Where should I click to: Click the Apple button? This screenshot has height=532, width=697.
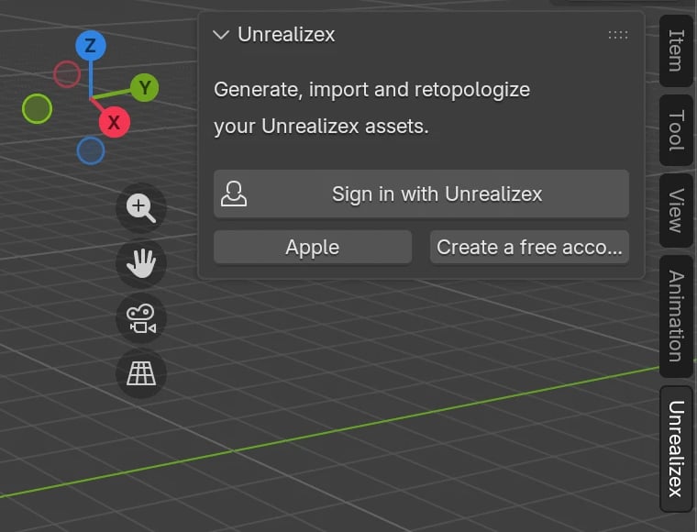tap(313, 247)
